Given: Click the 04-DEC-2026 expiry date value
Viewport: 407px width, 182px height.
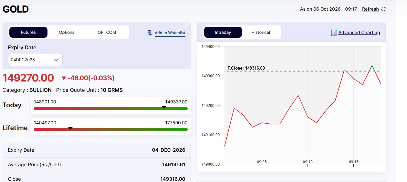Looking at the screenshot, I should click(169, 150).
